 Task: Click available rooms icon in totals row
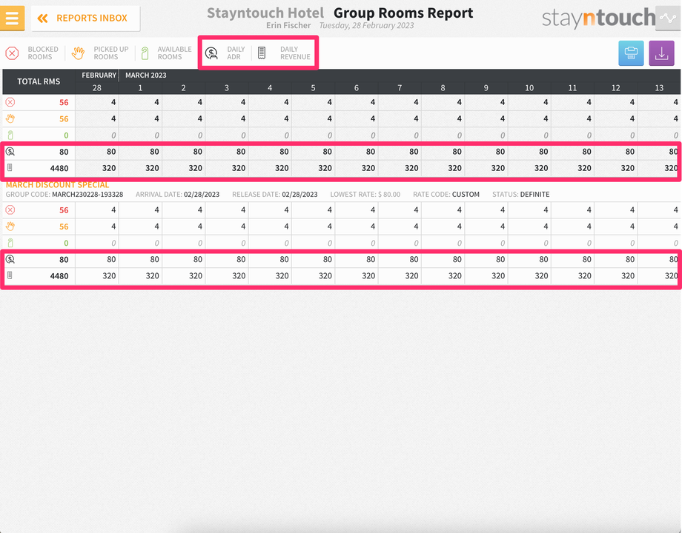pyautogui.click(x=10, y=135)
